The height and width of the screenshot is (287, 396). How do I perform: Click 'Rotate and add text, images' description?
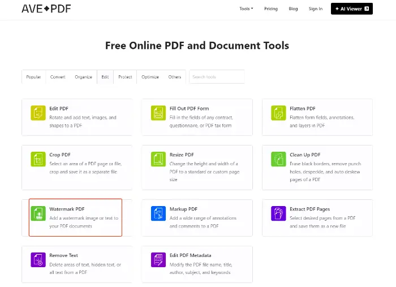[83, 122]
